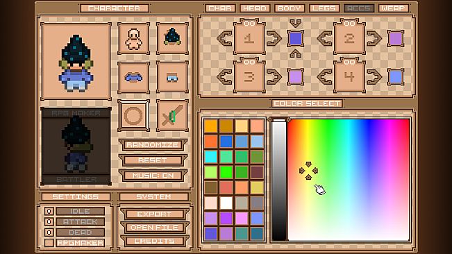The height and width of the screenshot is (254, 452).
Task: Choose the gray palette swatch
Action: 257,203
